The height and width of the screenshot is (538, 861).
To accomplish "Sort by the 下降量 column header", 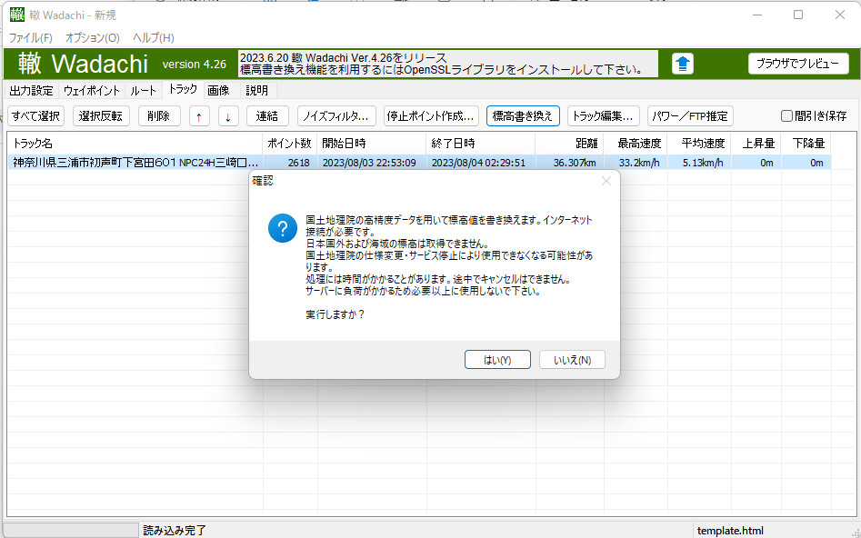I will (806, 144).
